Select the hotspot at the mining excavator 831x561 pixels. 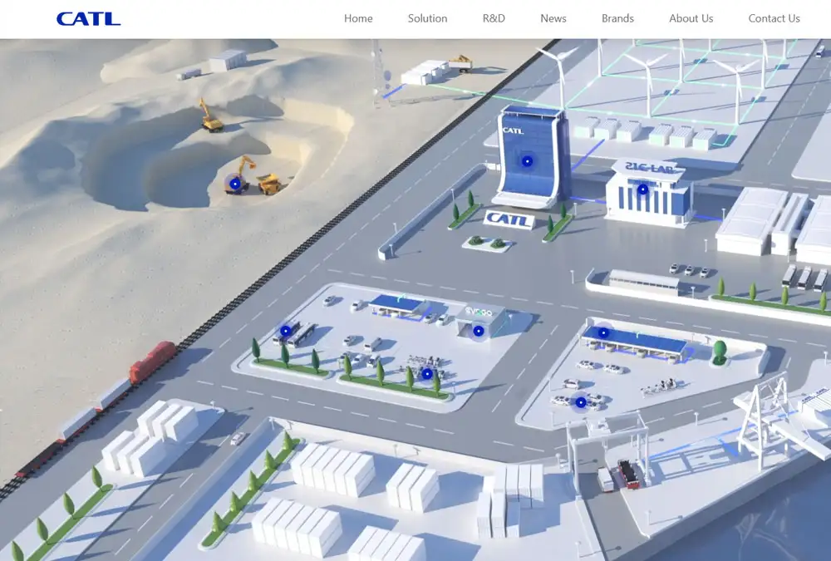[235, 184]
